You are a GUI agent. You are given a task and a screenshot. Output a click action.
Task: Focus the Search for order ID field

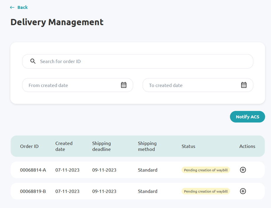point(138,61)
